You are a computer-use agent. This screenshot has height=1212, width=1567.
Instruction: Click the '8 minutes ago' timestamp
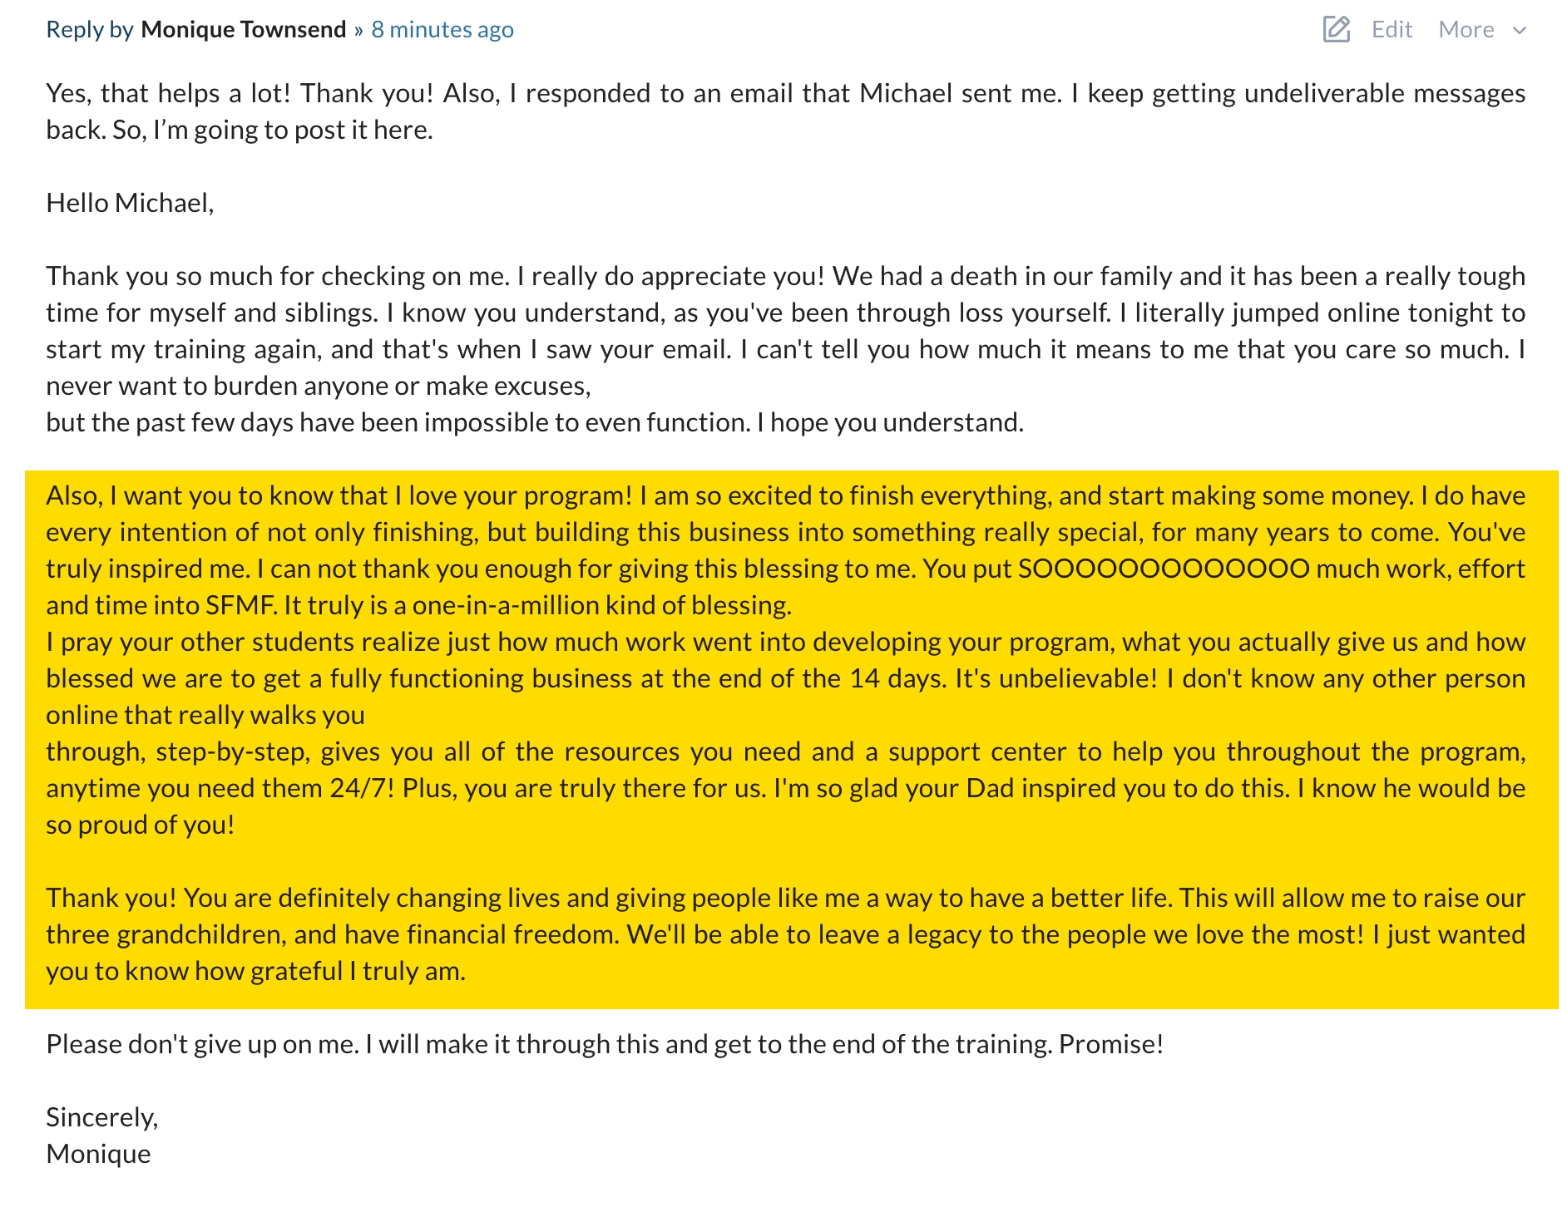pyautogui.click(x=442, y=29)
